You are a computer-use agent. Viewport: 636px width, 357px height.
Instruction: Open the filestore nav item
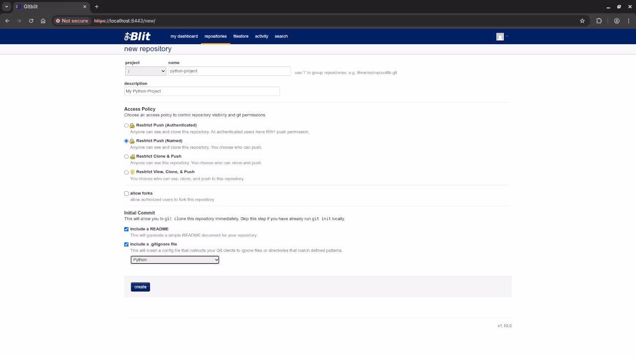point(240,36)
